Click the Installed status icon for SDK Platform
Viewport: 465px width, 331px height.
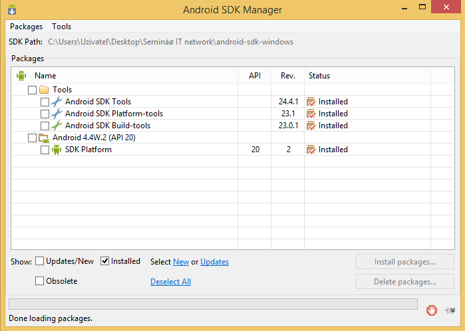coord(311,150)
